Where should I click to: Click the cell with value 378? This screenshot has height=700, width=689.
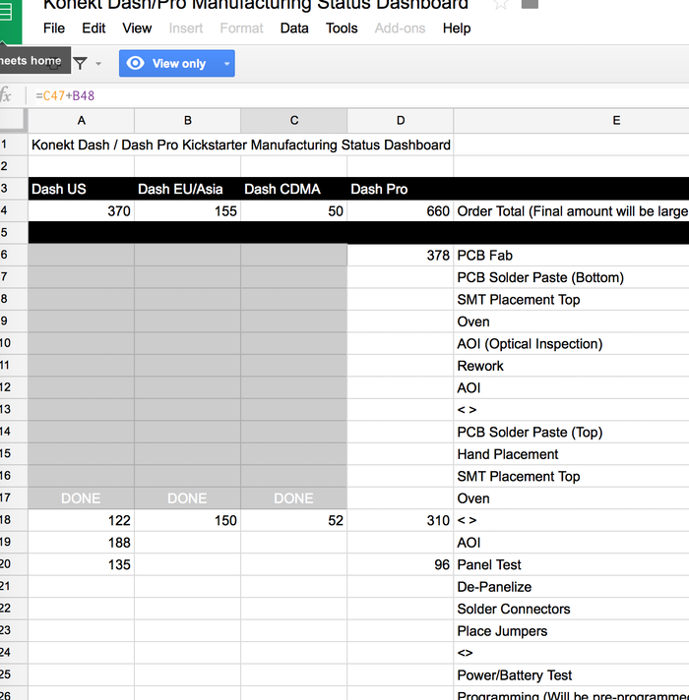(401, 255)
